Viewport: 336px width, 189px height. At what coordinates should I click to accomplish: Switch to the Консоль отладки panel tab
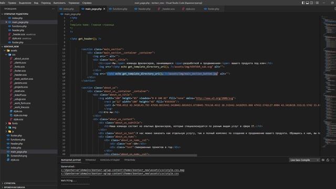point(110,160)
